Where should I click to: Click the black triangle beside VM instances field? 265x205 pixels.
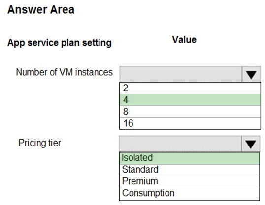(251, 75)
